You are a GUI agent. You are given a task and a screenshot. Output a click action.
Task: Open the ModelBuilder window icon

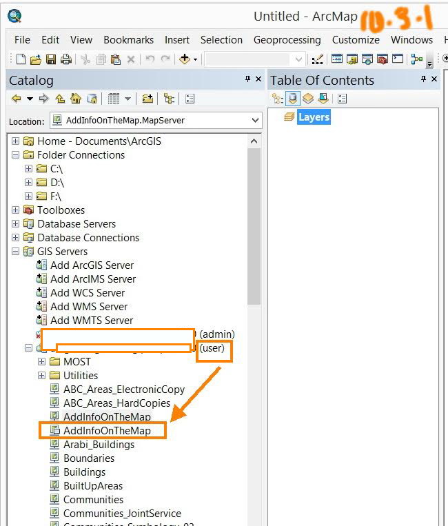point(417,59)
